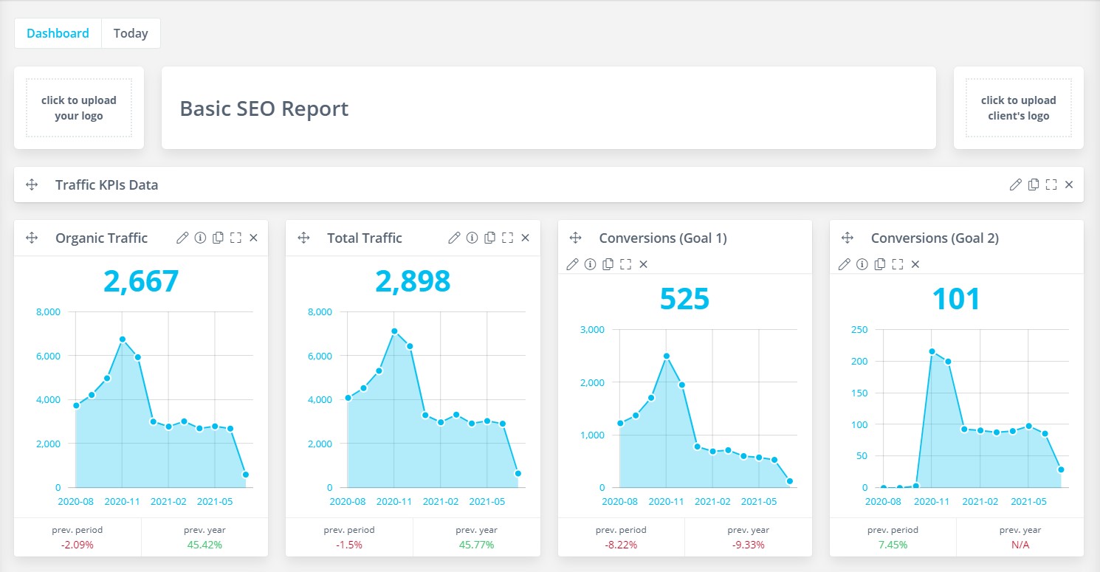The image size is (1100, 572).
Task: Click to upload your logo
Action: click(78, 108)
